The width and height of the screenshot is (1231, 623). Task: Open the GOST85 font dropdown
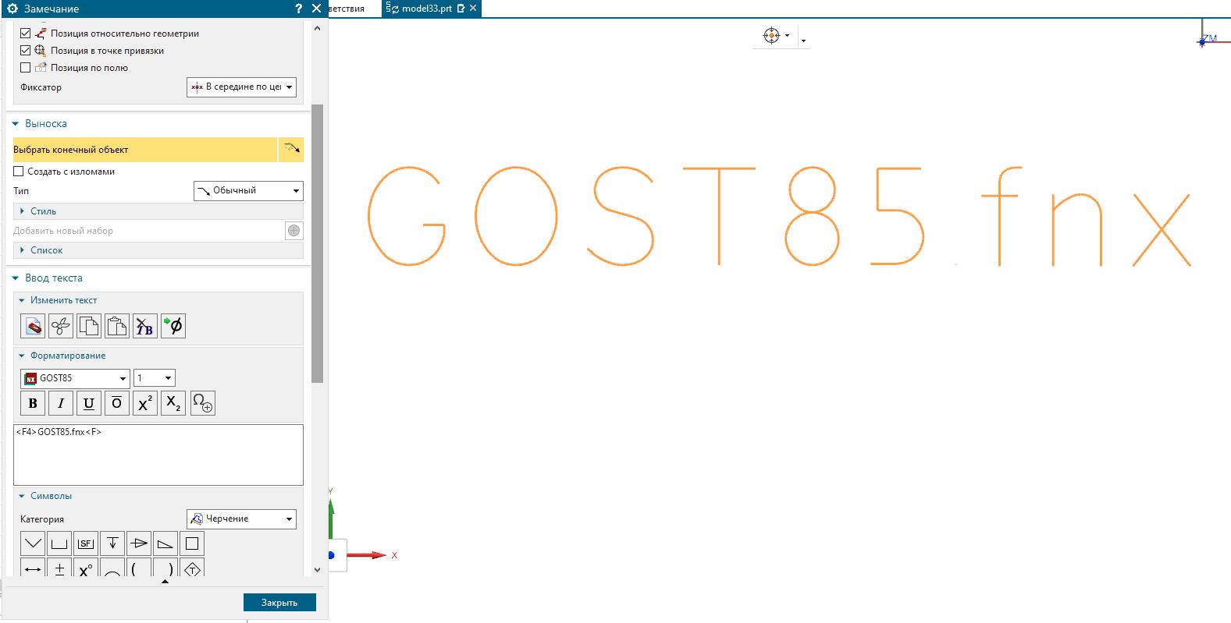(x=76, y=378)
